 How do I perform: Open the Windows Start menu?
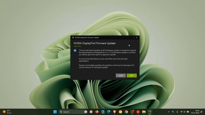(x=55, y=112)
